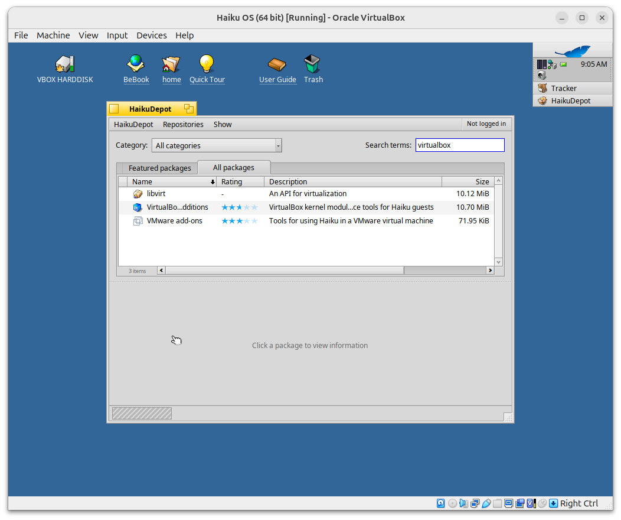Switch to Tracker in the Deskbar
This screenshot has width=621, height=520.
tap(573, 89)
